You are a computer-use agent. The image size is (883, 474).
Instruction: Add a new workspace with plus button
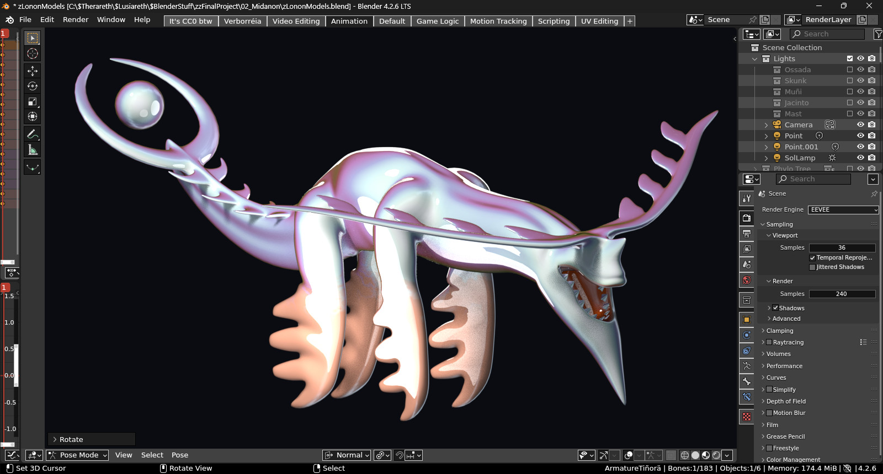630,21
